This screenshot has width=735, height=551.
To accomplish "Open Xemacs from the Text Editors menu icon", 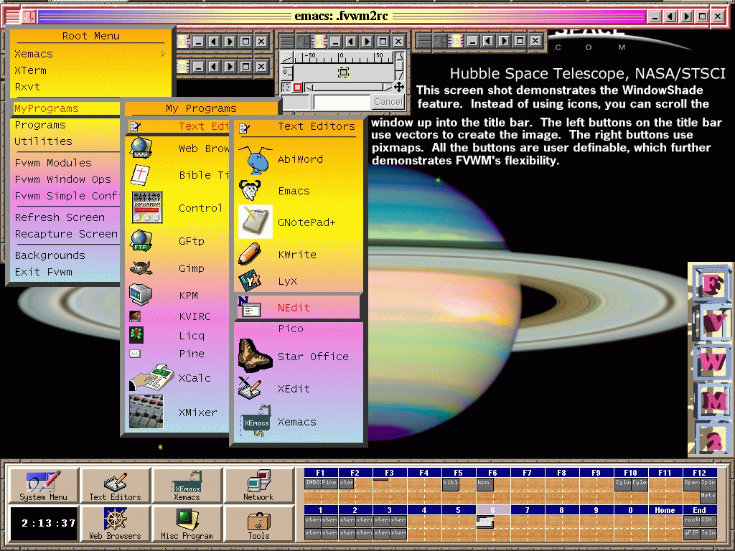I will coord(256,421).
